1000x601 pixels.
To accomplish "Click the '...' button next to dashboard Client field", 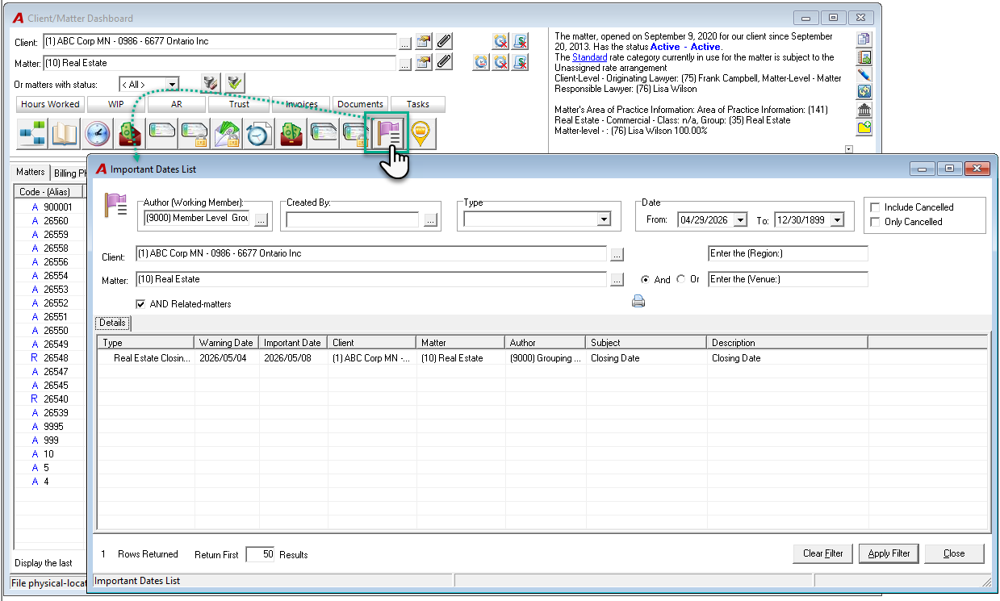I will [405, 42].
